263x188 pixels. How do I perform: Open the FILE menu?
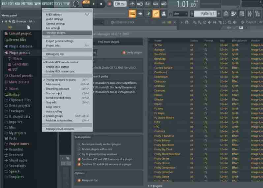pyautogui.click(x=4, y=4)
